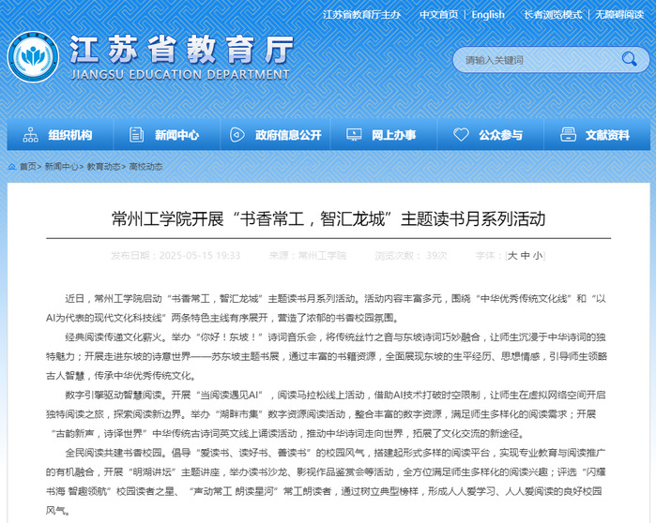Click the article title 常州工学院开展…系列活动

[x=328, y=219]
